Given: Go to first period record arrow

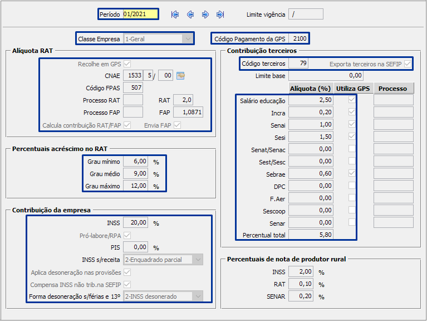Looking at the screenshot, I should (175, 14).
